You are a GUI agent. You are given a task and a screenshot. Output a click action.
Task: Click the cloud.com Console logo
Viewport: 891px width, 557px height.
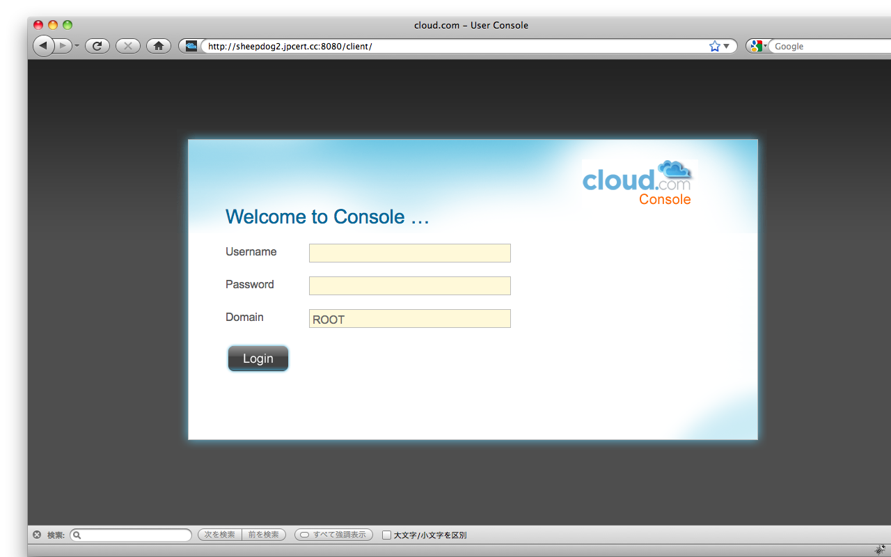point(637,183)
